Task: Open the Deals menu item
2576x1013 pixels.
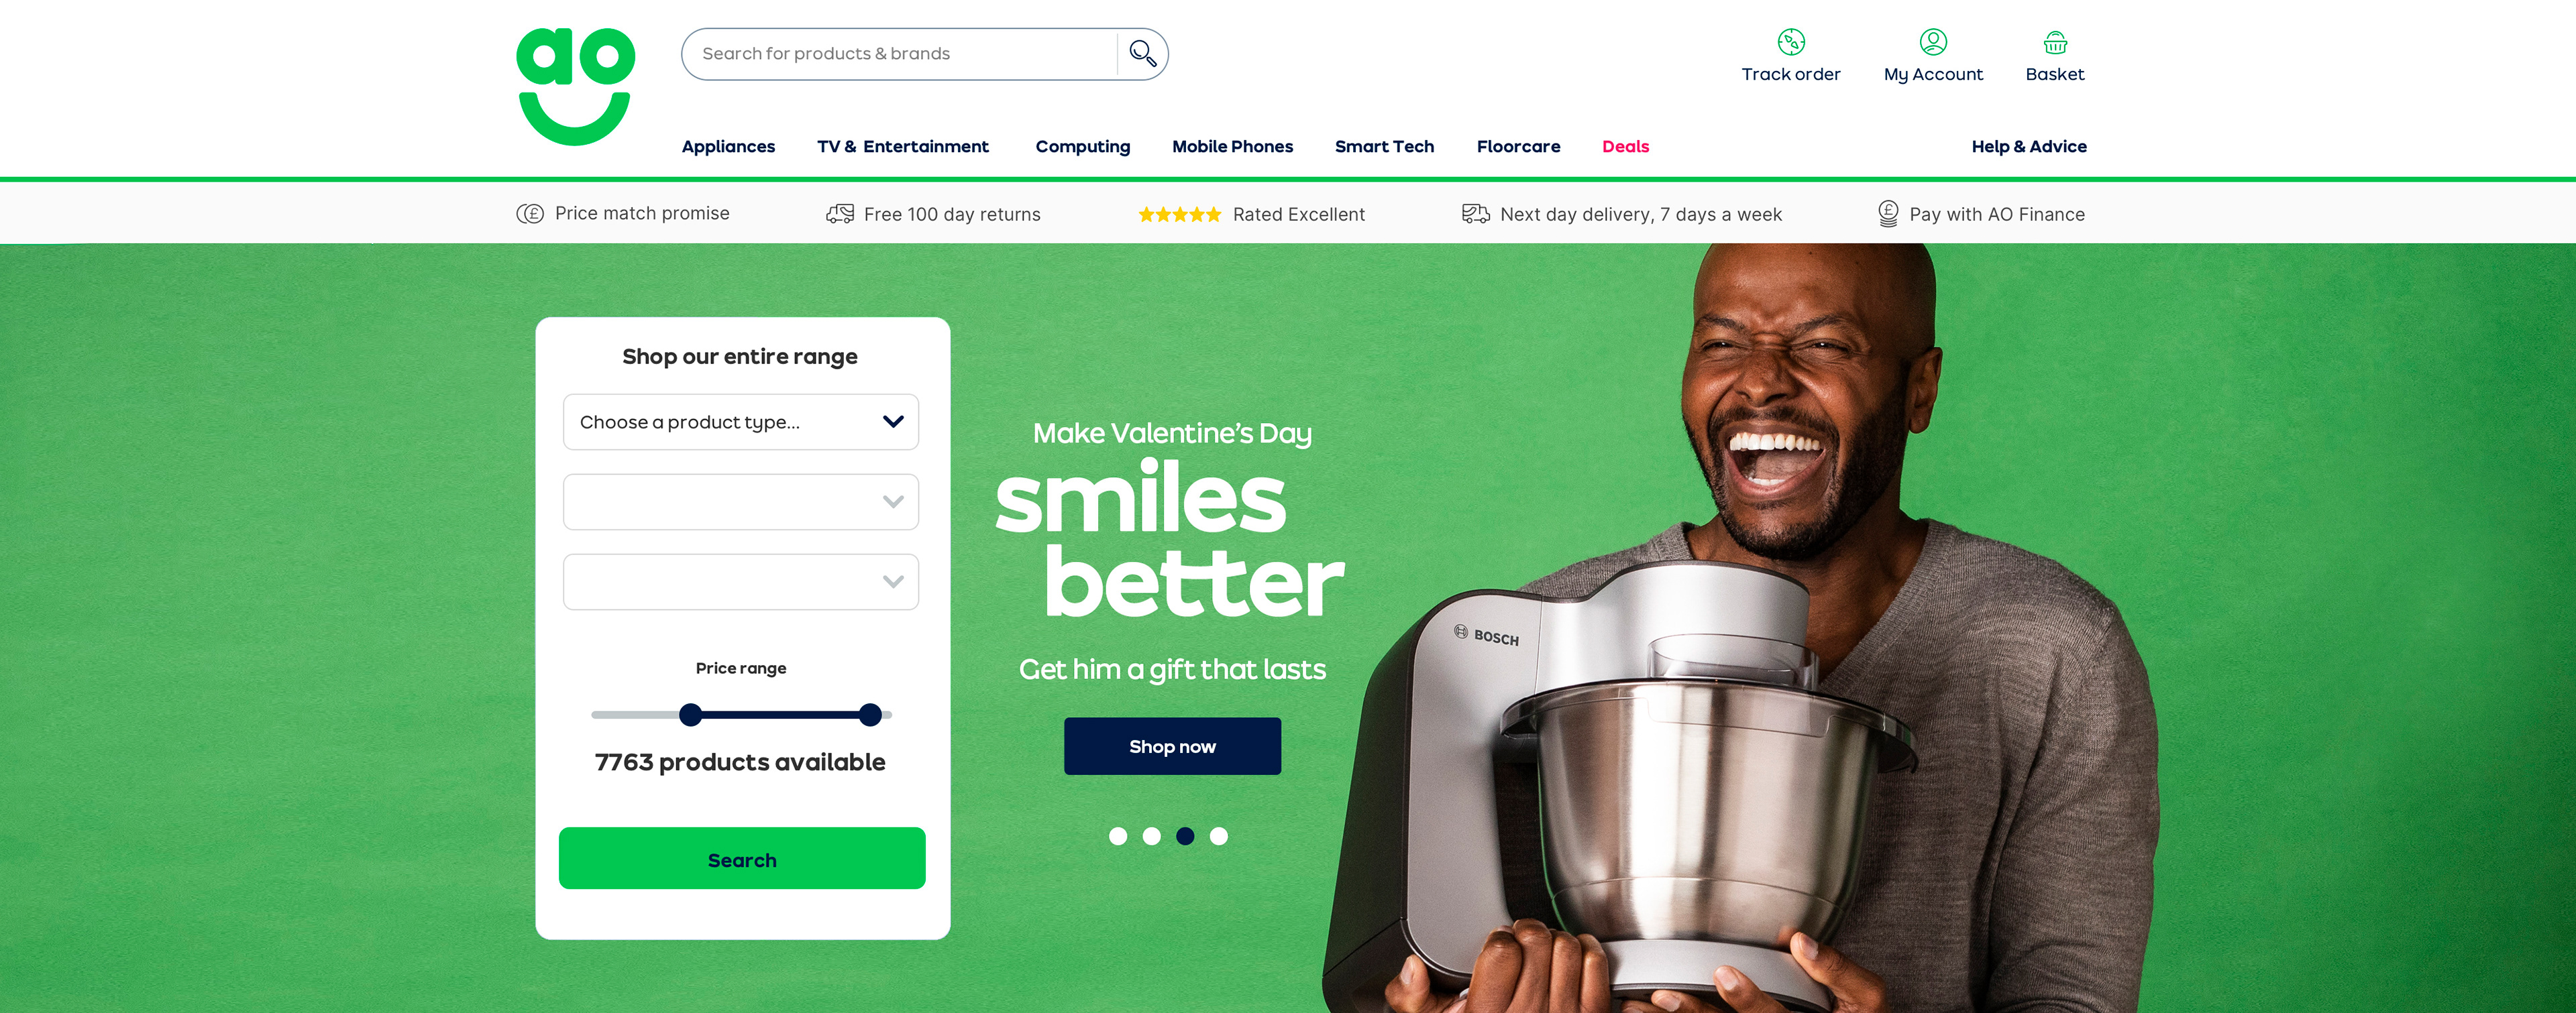Action: (1625, 147)
